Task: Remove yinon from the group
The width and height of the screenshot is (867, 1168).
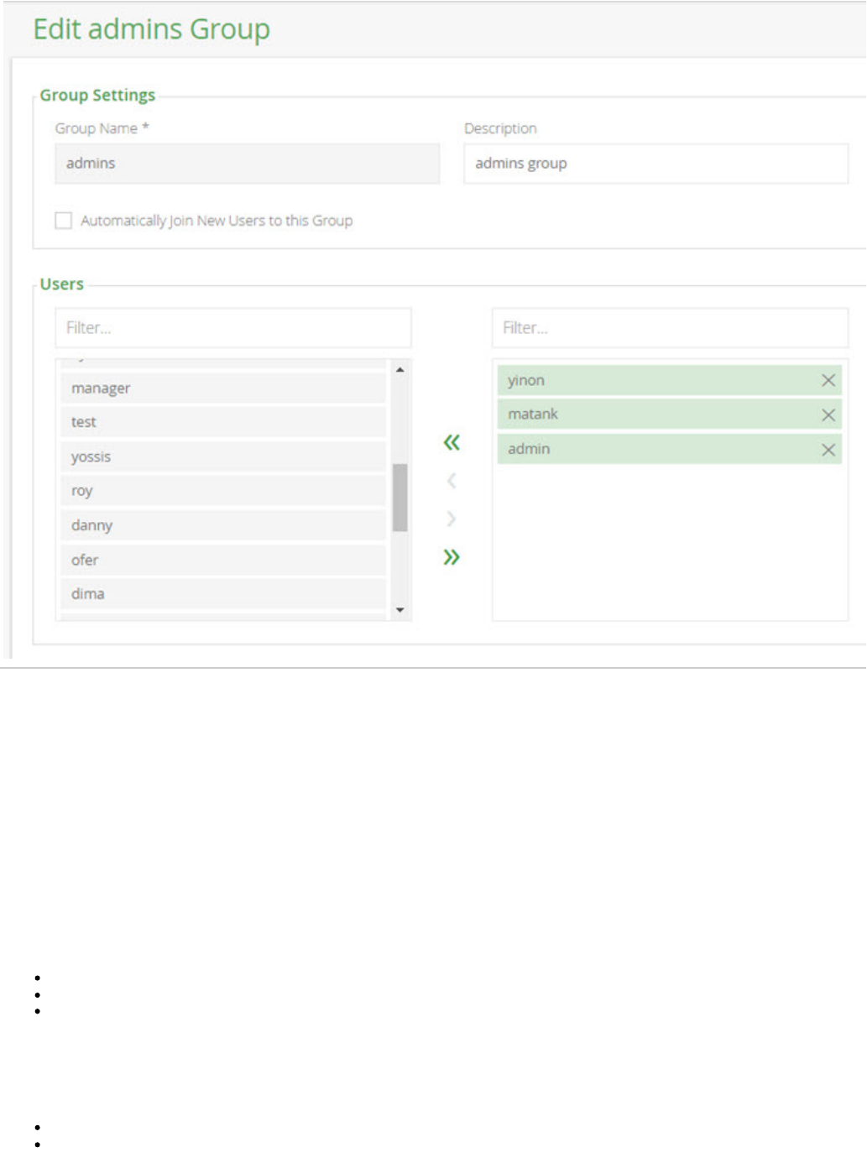Action: tap(828, 381)
